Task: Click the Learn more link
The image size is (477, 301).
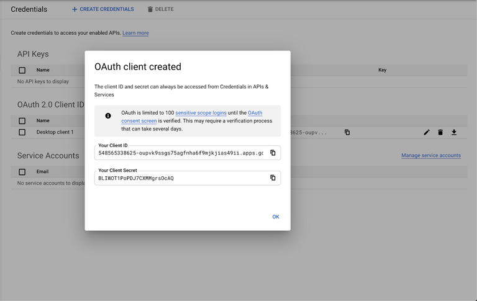Action: click(135, 33)
